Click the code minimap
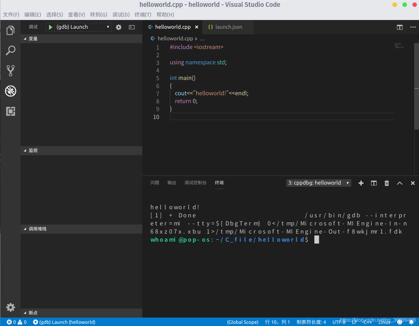419x326 pixels. coord(399,46)
